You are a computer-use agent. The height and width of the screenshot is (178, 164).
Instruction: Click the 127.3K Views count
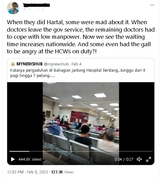(62, 172)
